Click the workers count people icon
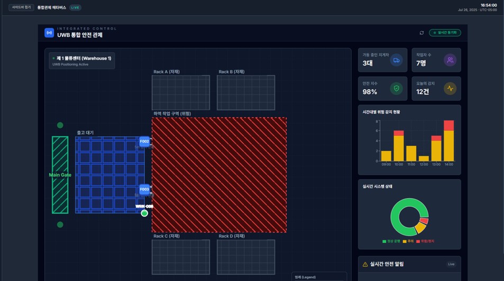504x281 pixels. tap(450, 60)
